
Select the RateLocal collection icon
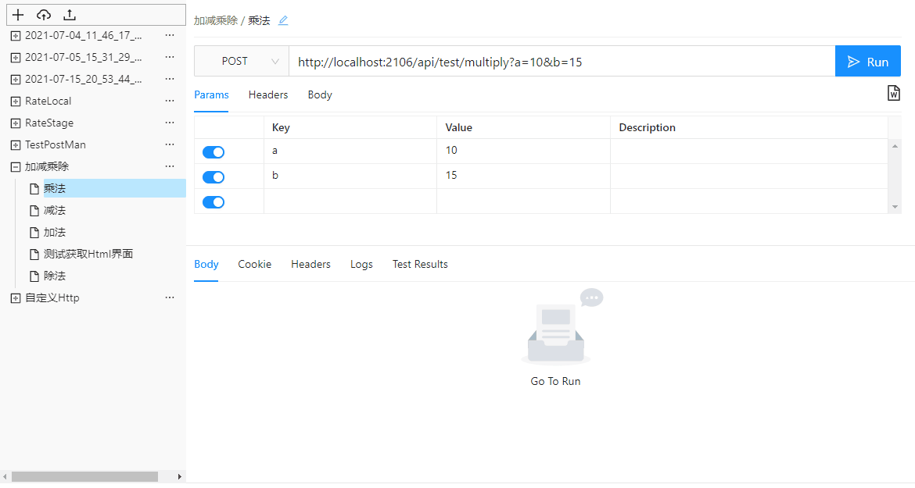click(14, 101)
